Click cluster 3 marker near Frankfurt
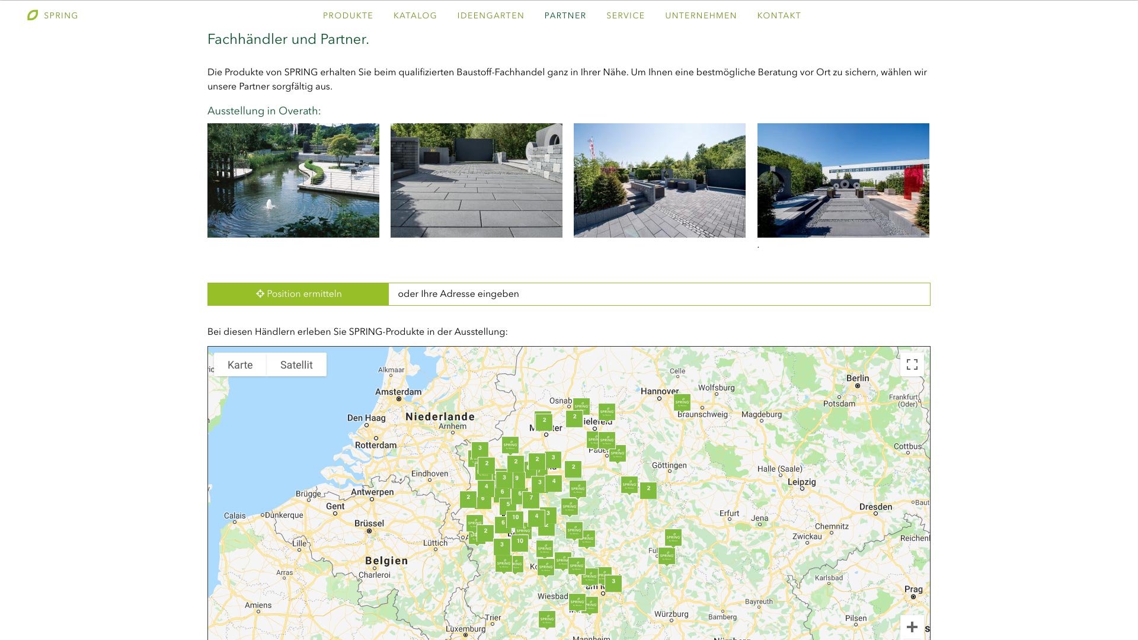This screenshot has height=640, width=1138. (613, 583)
